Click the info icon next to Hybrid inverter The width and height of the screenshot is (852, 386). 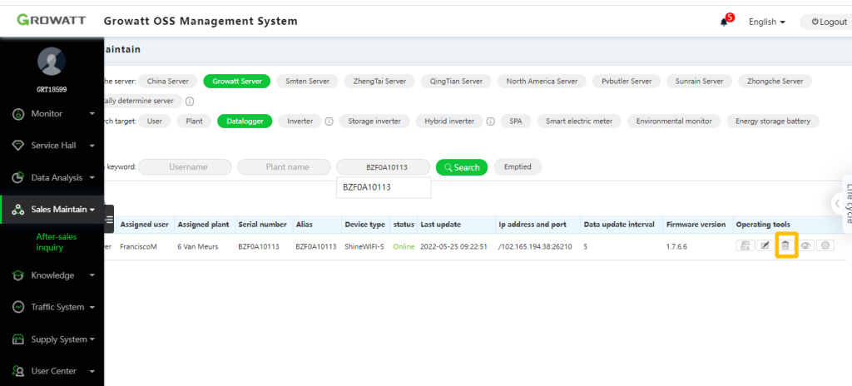point(490,121)
